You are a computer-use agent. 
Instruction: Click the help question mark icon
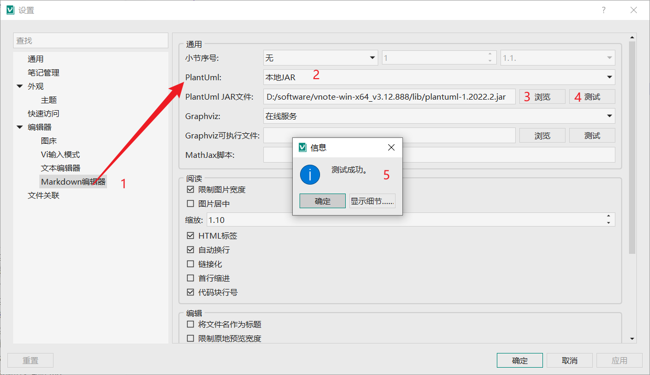tap(603, 9)
